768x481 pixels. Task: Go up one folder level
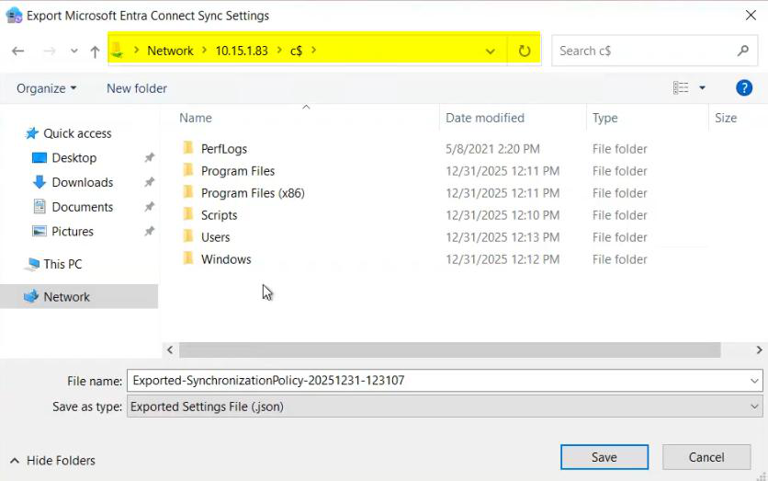pos(95,51)
